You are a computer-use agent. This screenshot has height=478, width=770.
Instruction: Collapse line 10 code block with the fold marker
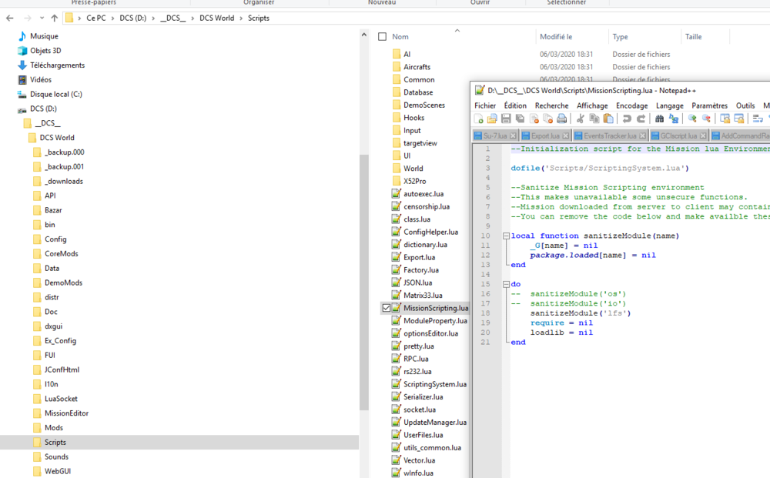[x=504, y=236]
